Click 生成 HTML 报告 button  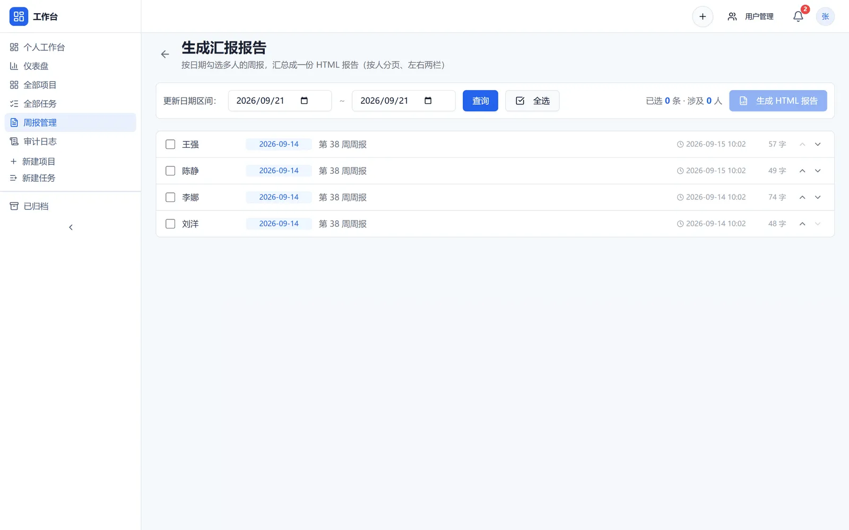pos(778,101)
